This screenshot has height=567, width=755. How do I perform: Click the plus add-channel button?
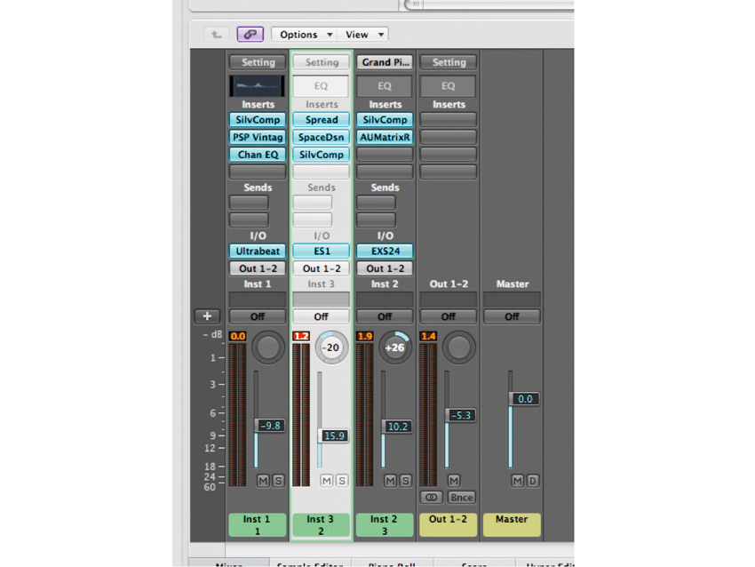pos(207,316)
